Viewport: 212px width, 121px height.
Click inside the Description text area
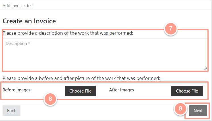105,54
